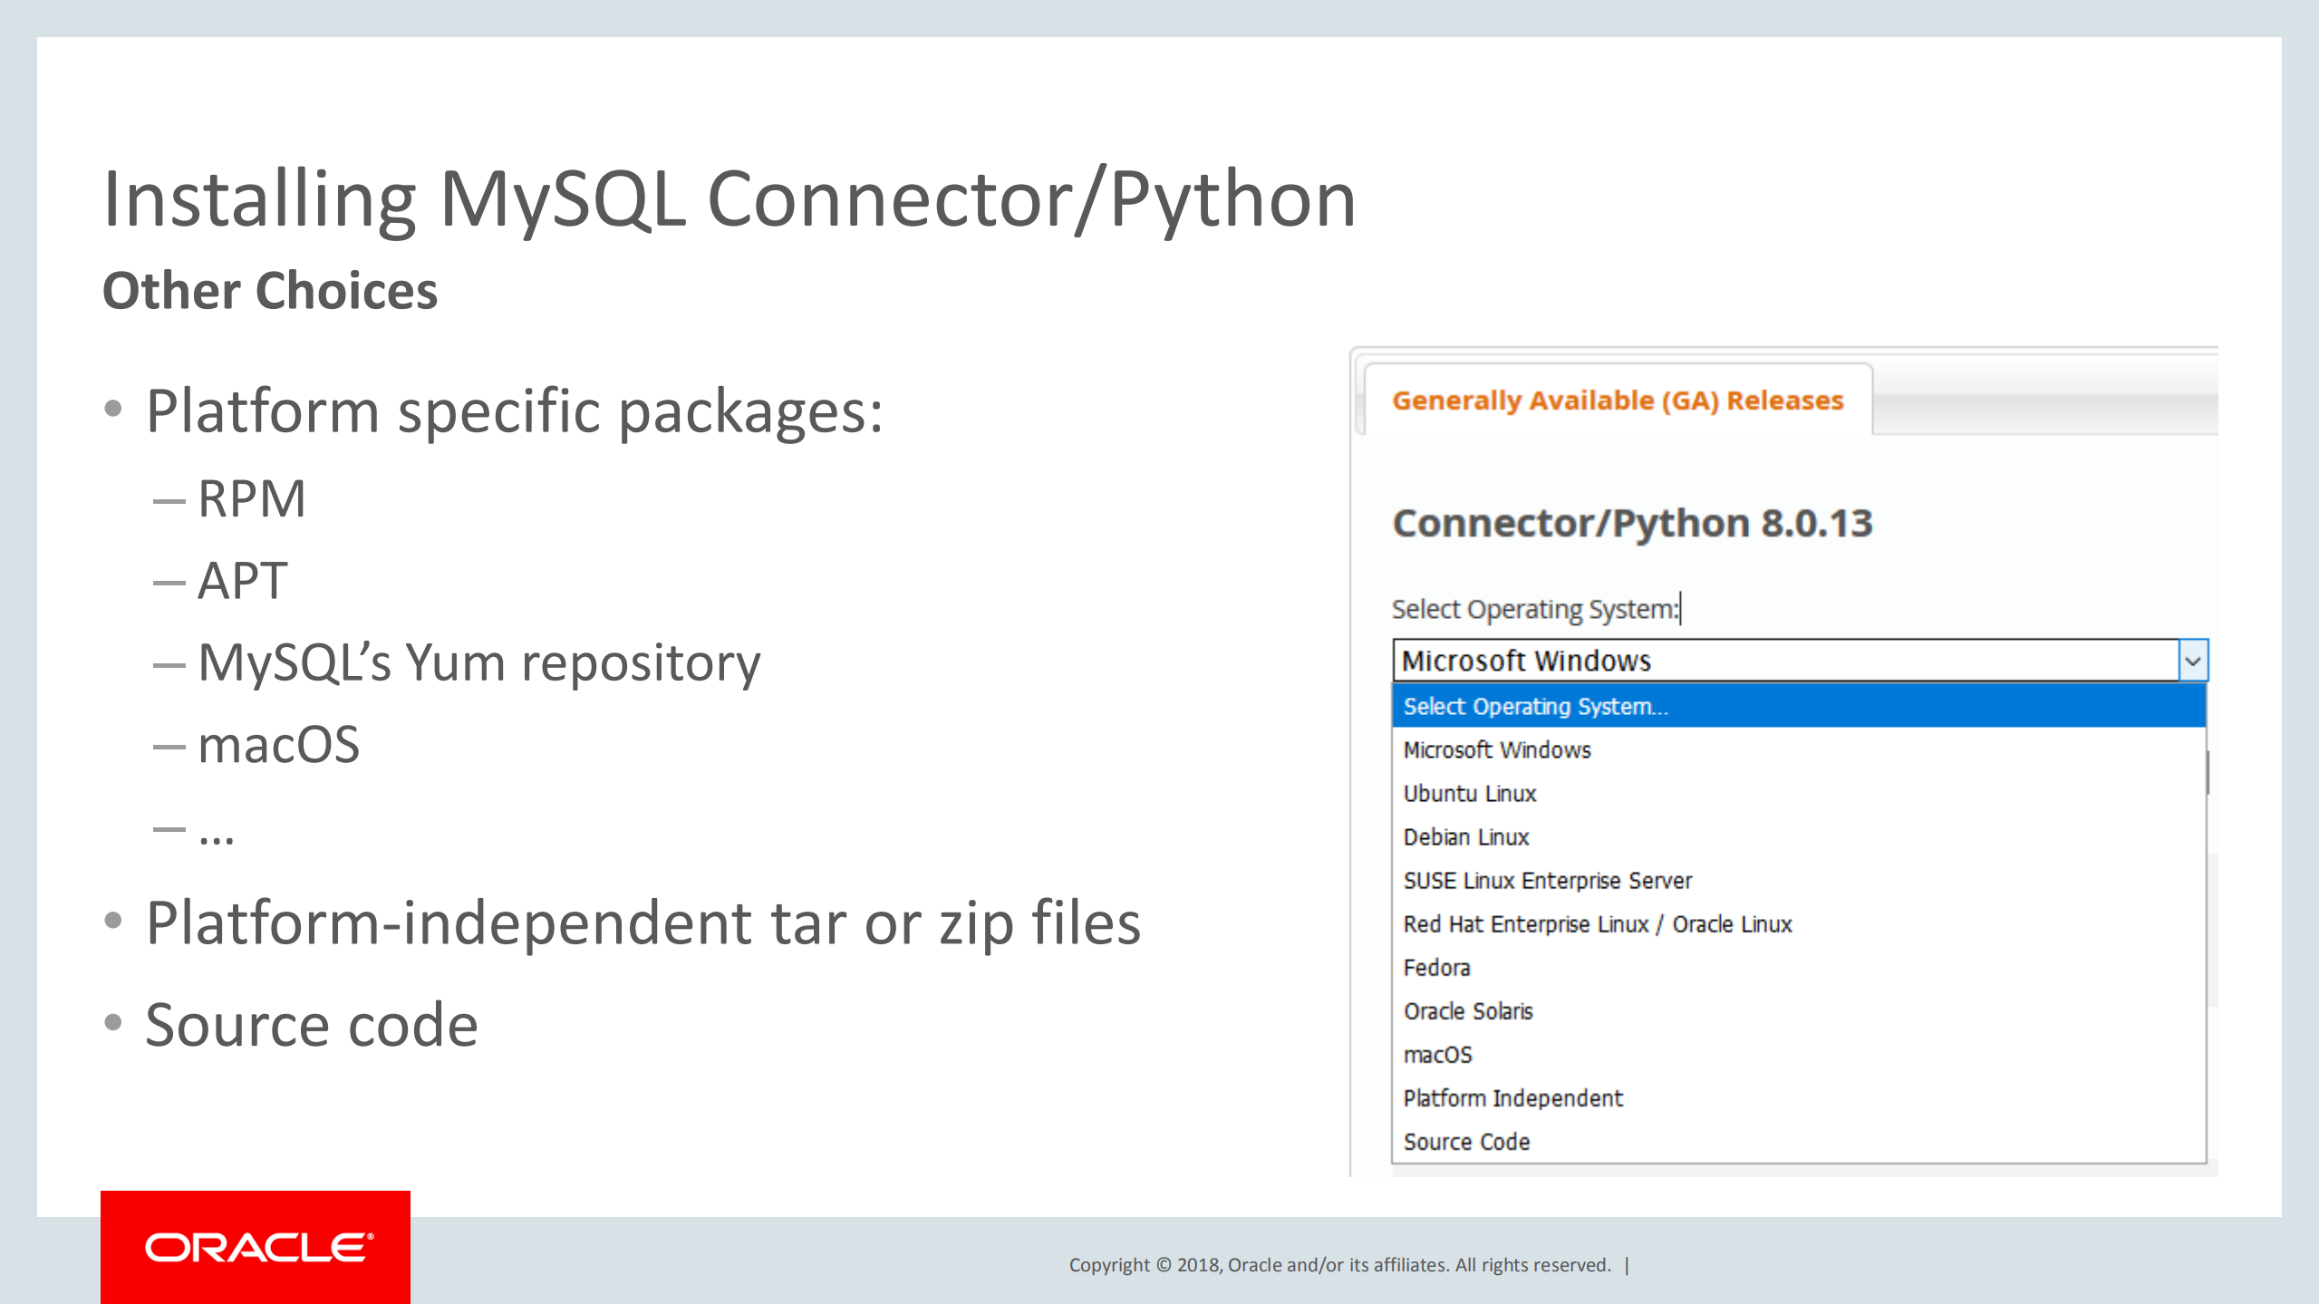Pick SUSE Linux Enterprise Server
This screenshot has width=2319, height=1304.
pos(1547,880)
